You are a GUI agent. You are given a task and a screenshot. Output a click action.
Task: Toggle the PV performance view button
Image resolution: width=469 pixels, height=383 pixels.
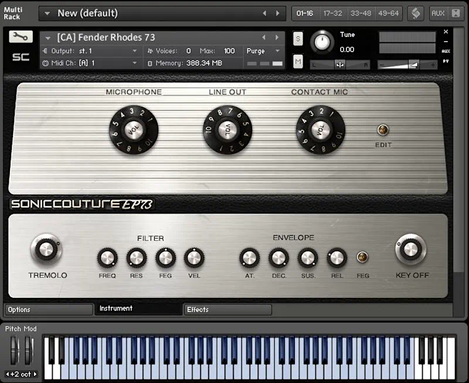tap(446, 61)
